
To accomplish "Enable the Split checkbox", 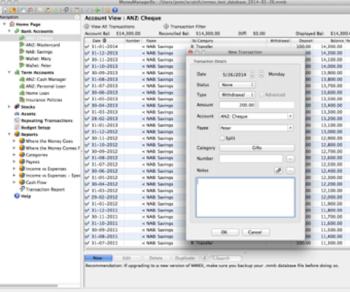I will click(222, 139).
